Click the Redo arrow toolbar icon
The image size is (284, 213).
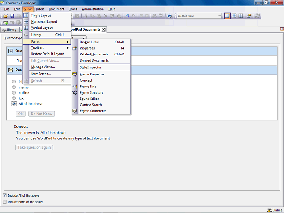(x=134, y=16)
